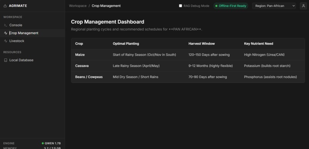Click 'Phosphorus (assists root nodules)' cell
Image resolution: width=309 pixels, height=149 pixels.
[271, 77]
